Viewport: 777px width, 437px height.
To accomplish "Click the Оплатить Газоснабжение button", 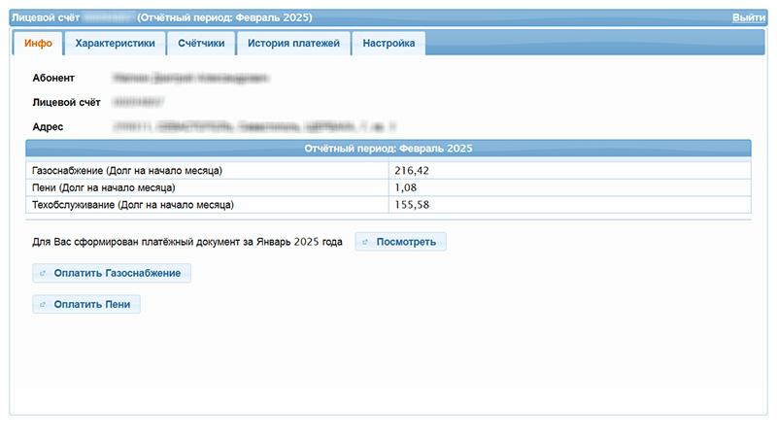I will [112, 273].
